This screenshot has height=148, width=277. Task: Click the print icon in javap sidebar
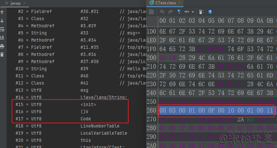click(x=2, y=46)
